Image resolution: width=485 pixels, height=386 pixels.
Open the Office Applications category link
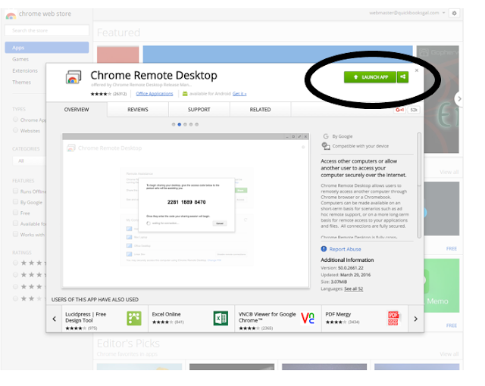[155, 94]
